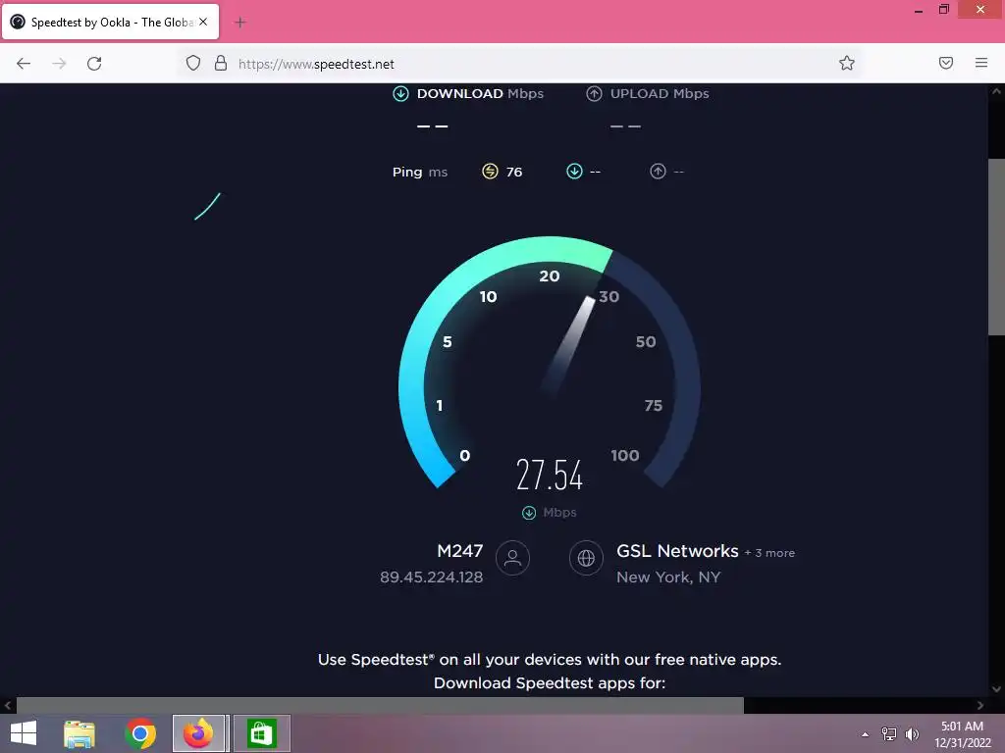Viewport: 1005px width, 753px height.
Task: Click the upload latency ping icon
Action: [x=658, y=171]
